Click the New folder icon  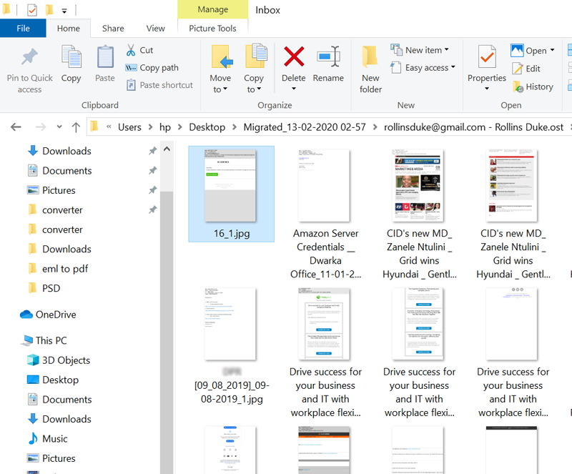pyautogui.click(x=370, y=56)
